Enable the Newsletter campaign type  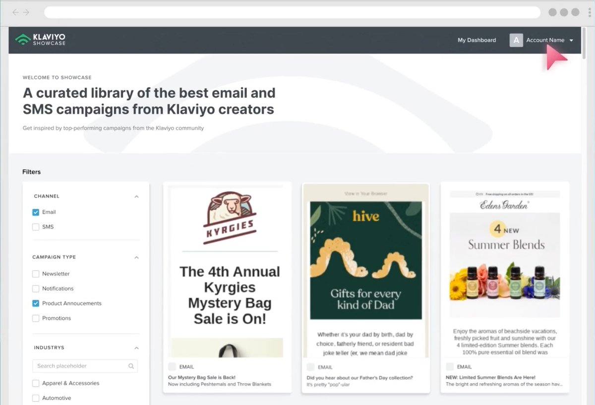pyautogui.click(x=36, y=274)
